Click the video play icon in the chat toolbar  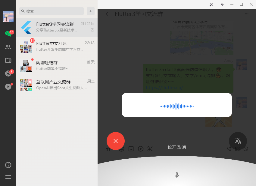click(x=141, y=149)
